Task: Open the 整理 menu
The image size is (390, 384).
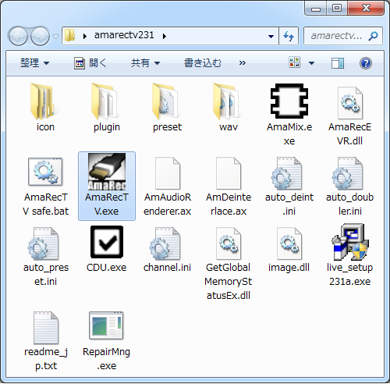Action: coord(34,63)
